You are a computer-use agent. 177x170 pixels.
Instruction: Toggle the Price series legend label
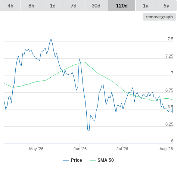tap(76, 160)
